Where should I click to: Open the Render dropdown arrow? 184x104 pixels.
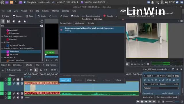(x=116, y=16)
